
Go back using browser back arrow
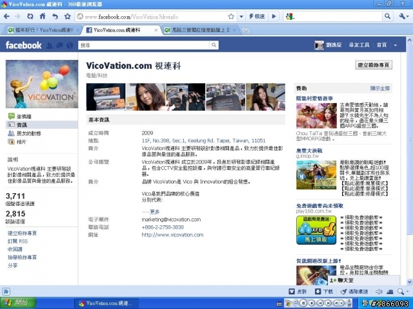coord(7,17)
